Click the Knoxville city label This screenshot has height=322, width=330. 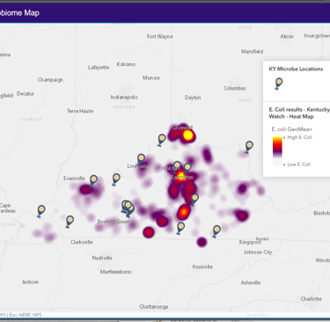point(202,267)
